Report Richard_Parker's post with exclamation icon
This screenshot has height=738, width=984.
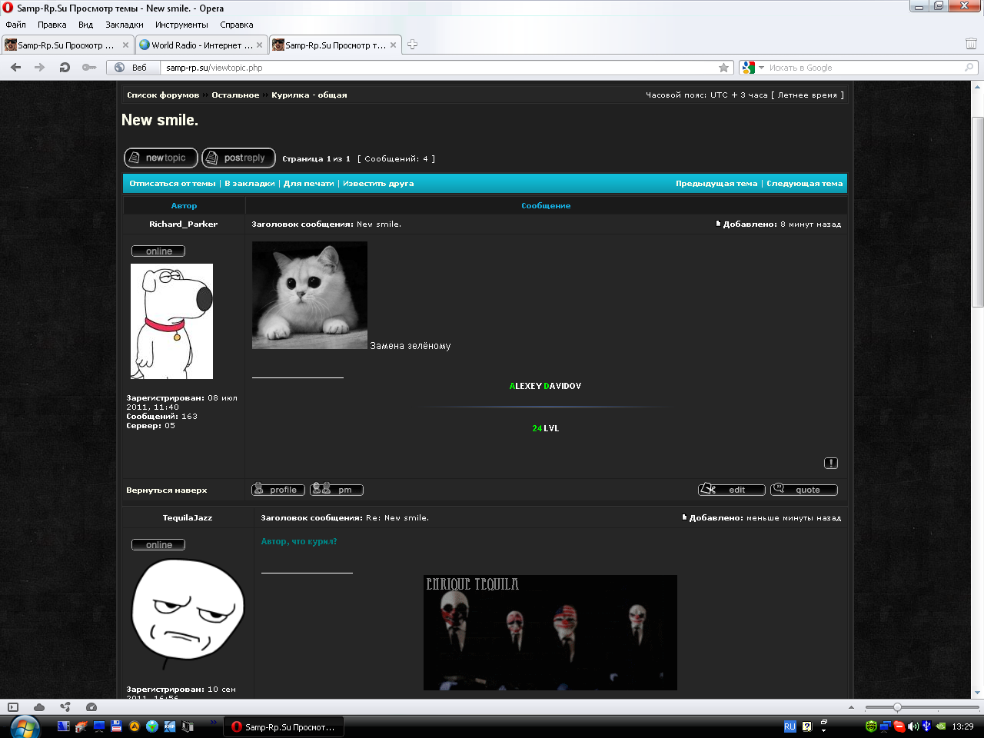831,463
